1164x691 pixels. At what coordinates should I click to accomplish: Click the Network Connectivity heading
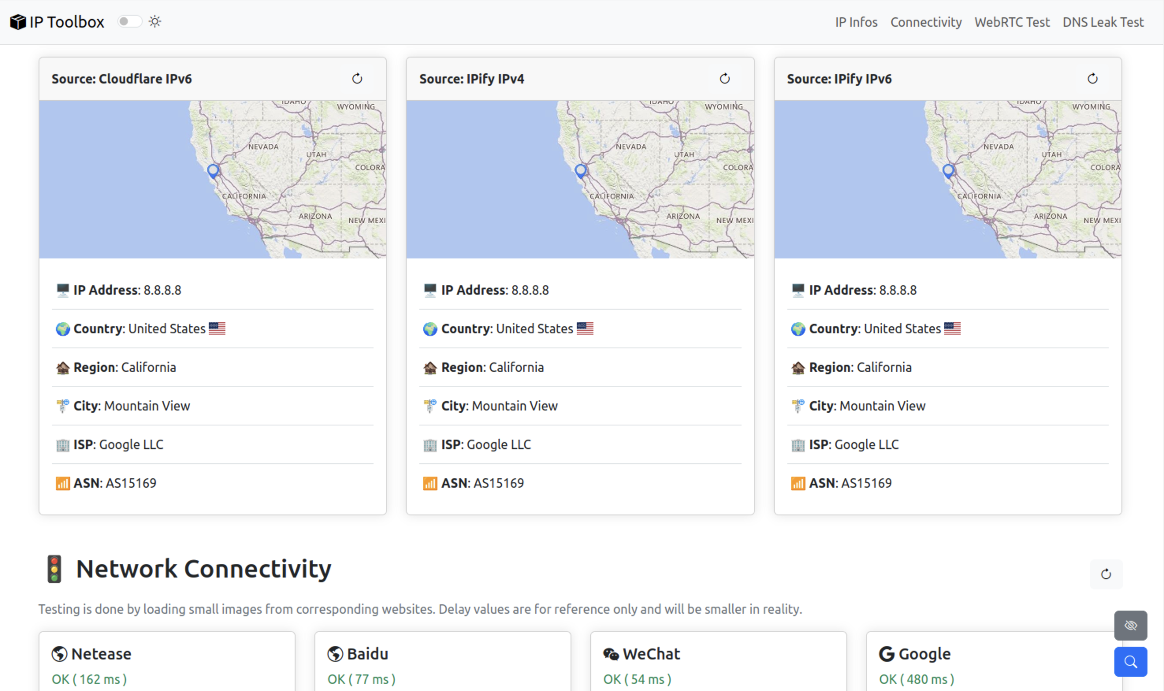coord(203,569)
